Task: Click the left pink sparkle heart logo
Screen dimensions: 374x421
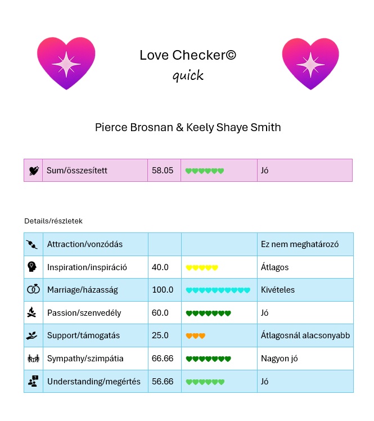Action: click(67, 64)
